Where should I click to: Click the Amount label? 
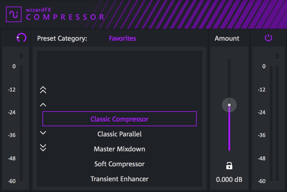pos(227,38)
